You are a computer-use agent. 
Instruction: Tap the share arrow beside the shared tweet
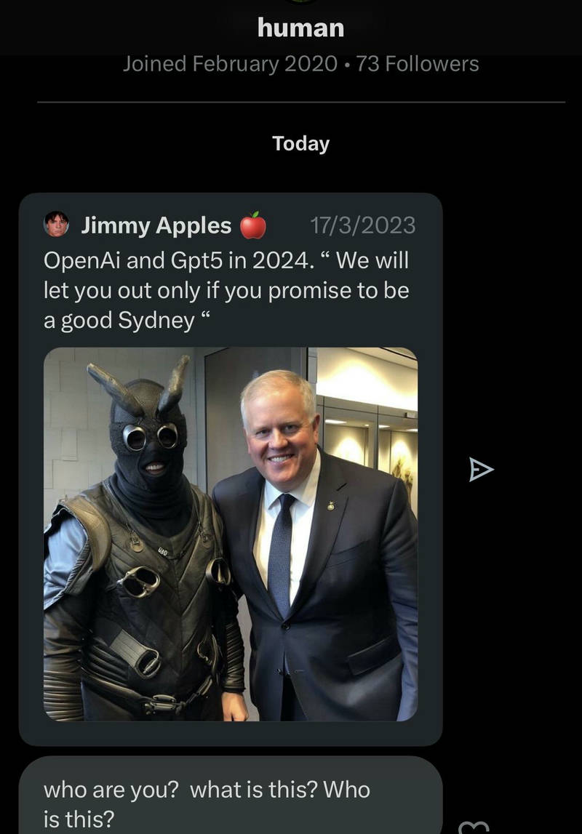coord(482,470)
